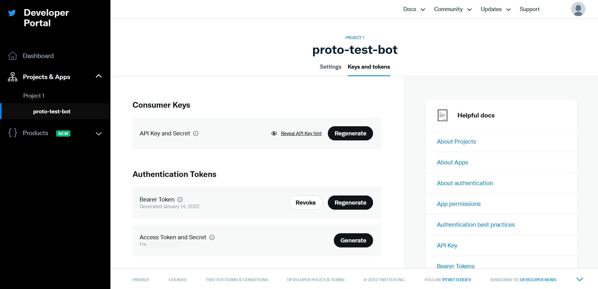Click the proto-test-bot page title
598x289 pixels.
click(355, 50)
